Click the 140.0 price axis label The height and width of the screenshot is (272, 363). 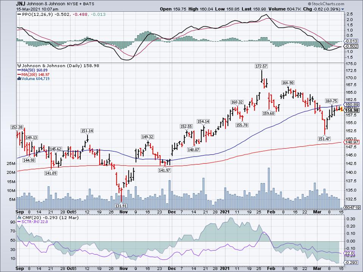pos(352,173)
